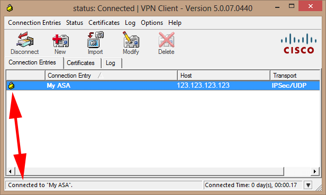
Task: Click the left arrow of horizontal scrollbar
Action: (10, 171)
